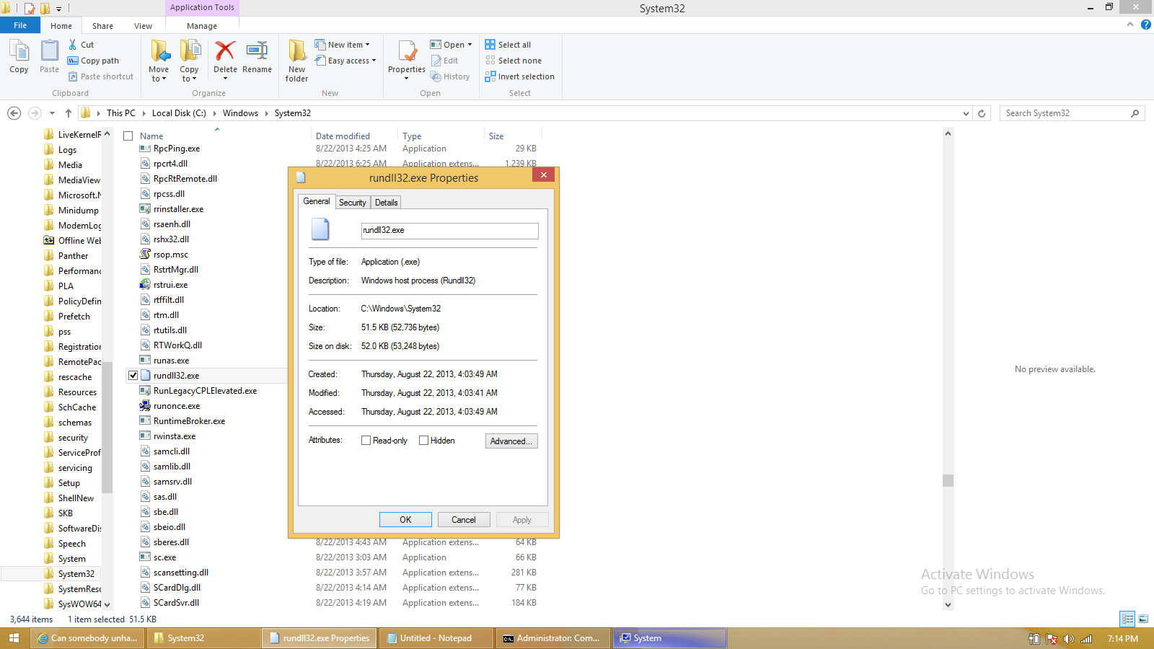This screenshot has height=649, width=1154.
Task: Expand the Easy access dropdown
Action: point(374,61)
